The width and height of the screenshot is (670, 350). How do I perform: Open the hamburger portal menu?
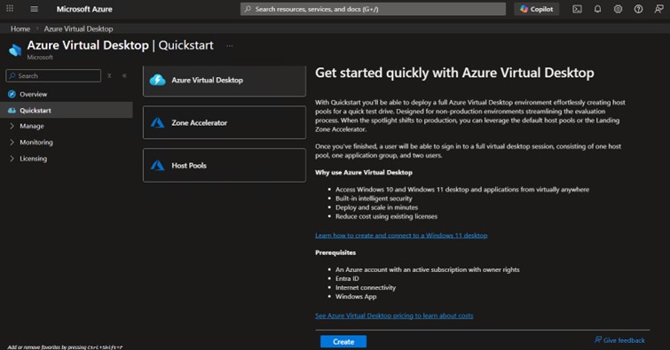pos(35,9)
